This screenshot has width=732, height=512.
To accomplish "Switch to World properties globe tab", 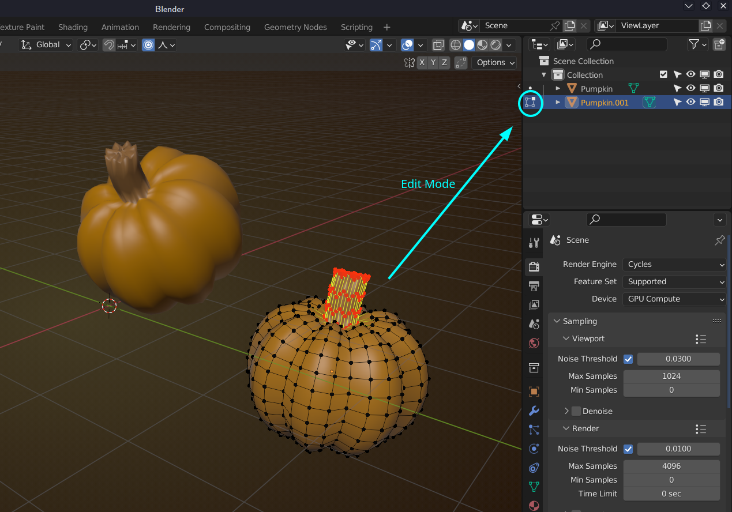I will coord(534,343).
